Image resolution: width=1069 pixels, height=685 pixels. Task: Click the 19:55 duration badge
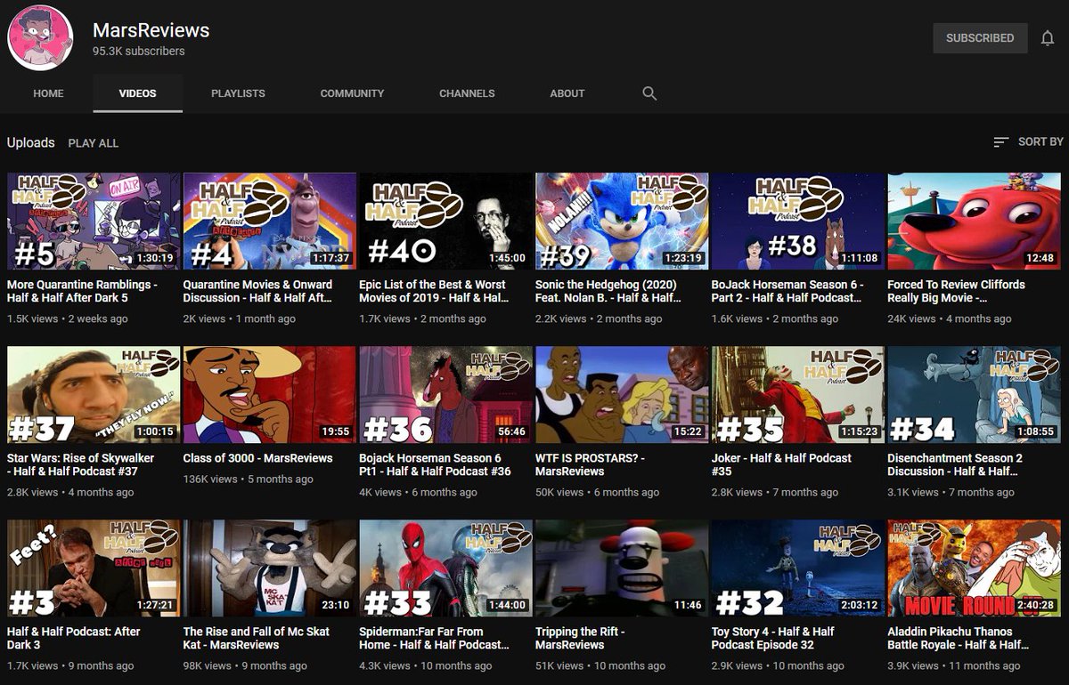(336, 431)
